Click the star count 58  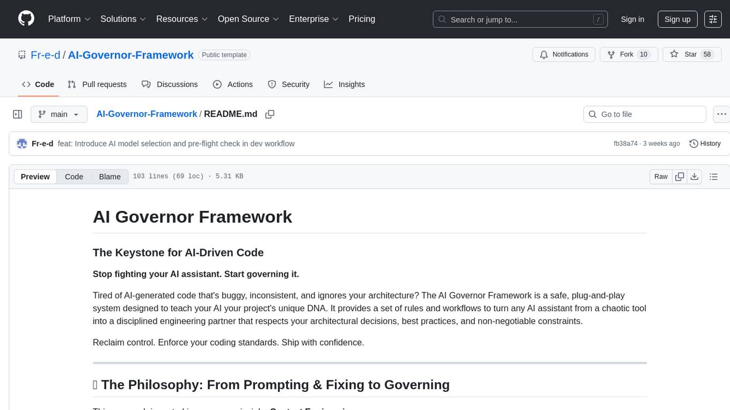pos(707,54)
